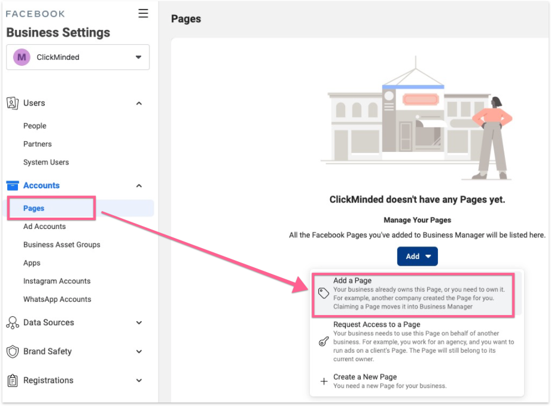The image size is (551, 406).
Task: Click the Accounts briefcase icon
Action: [13, 185]
